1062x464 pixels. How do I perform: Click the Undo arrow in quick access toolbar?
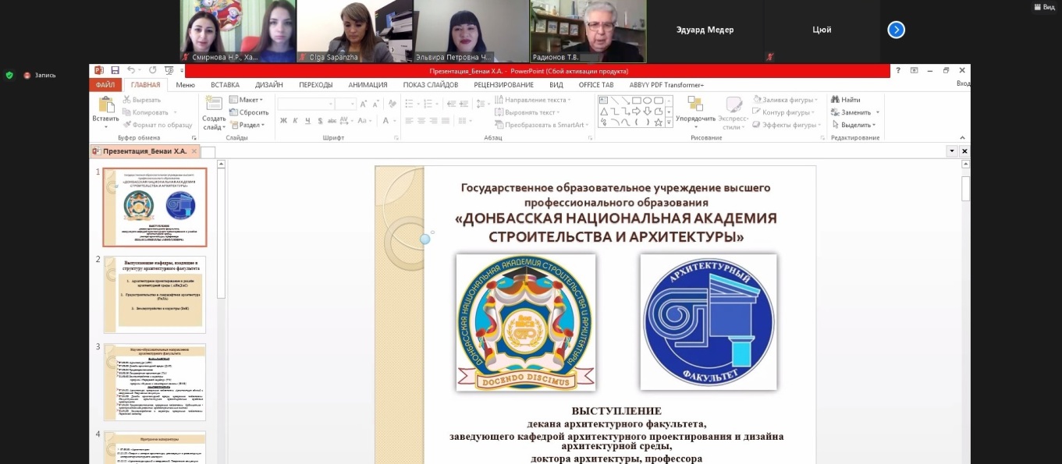coord(131,71)
